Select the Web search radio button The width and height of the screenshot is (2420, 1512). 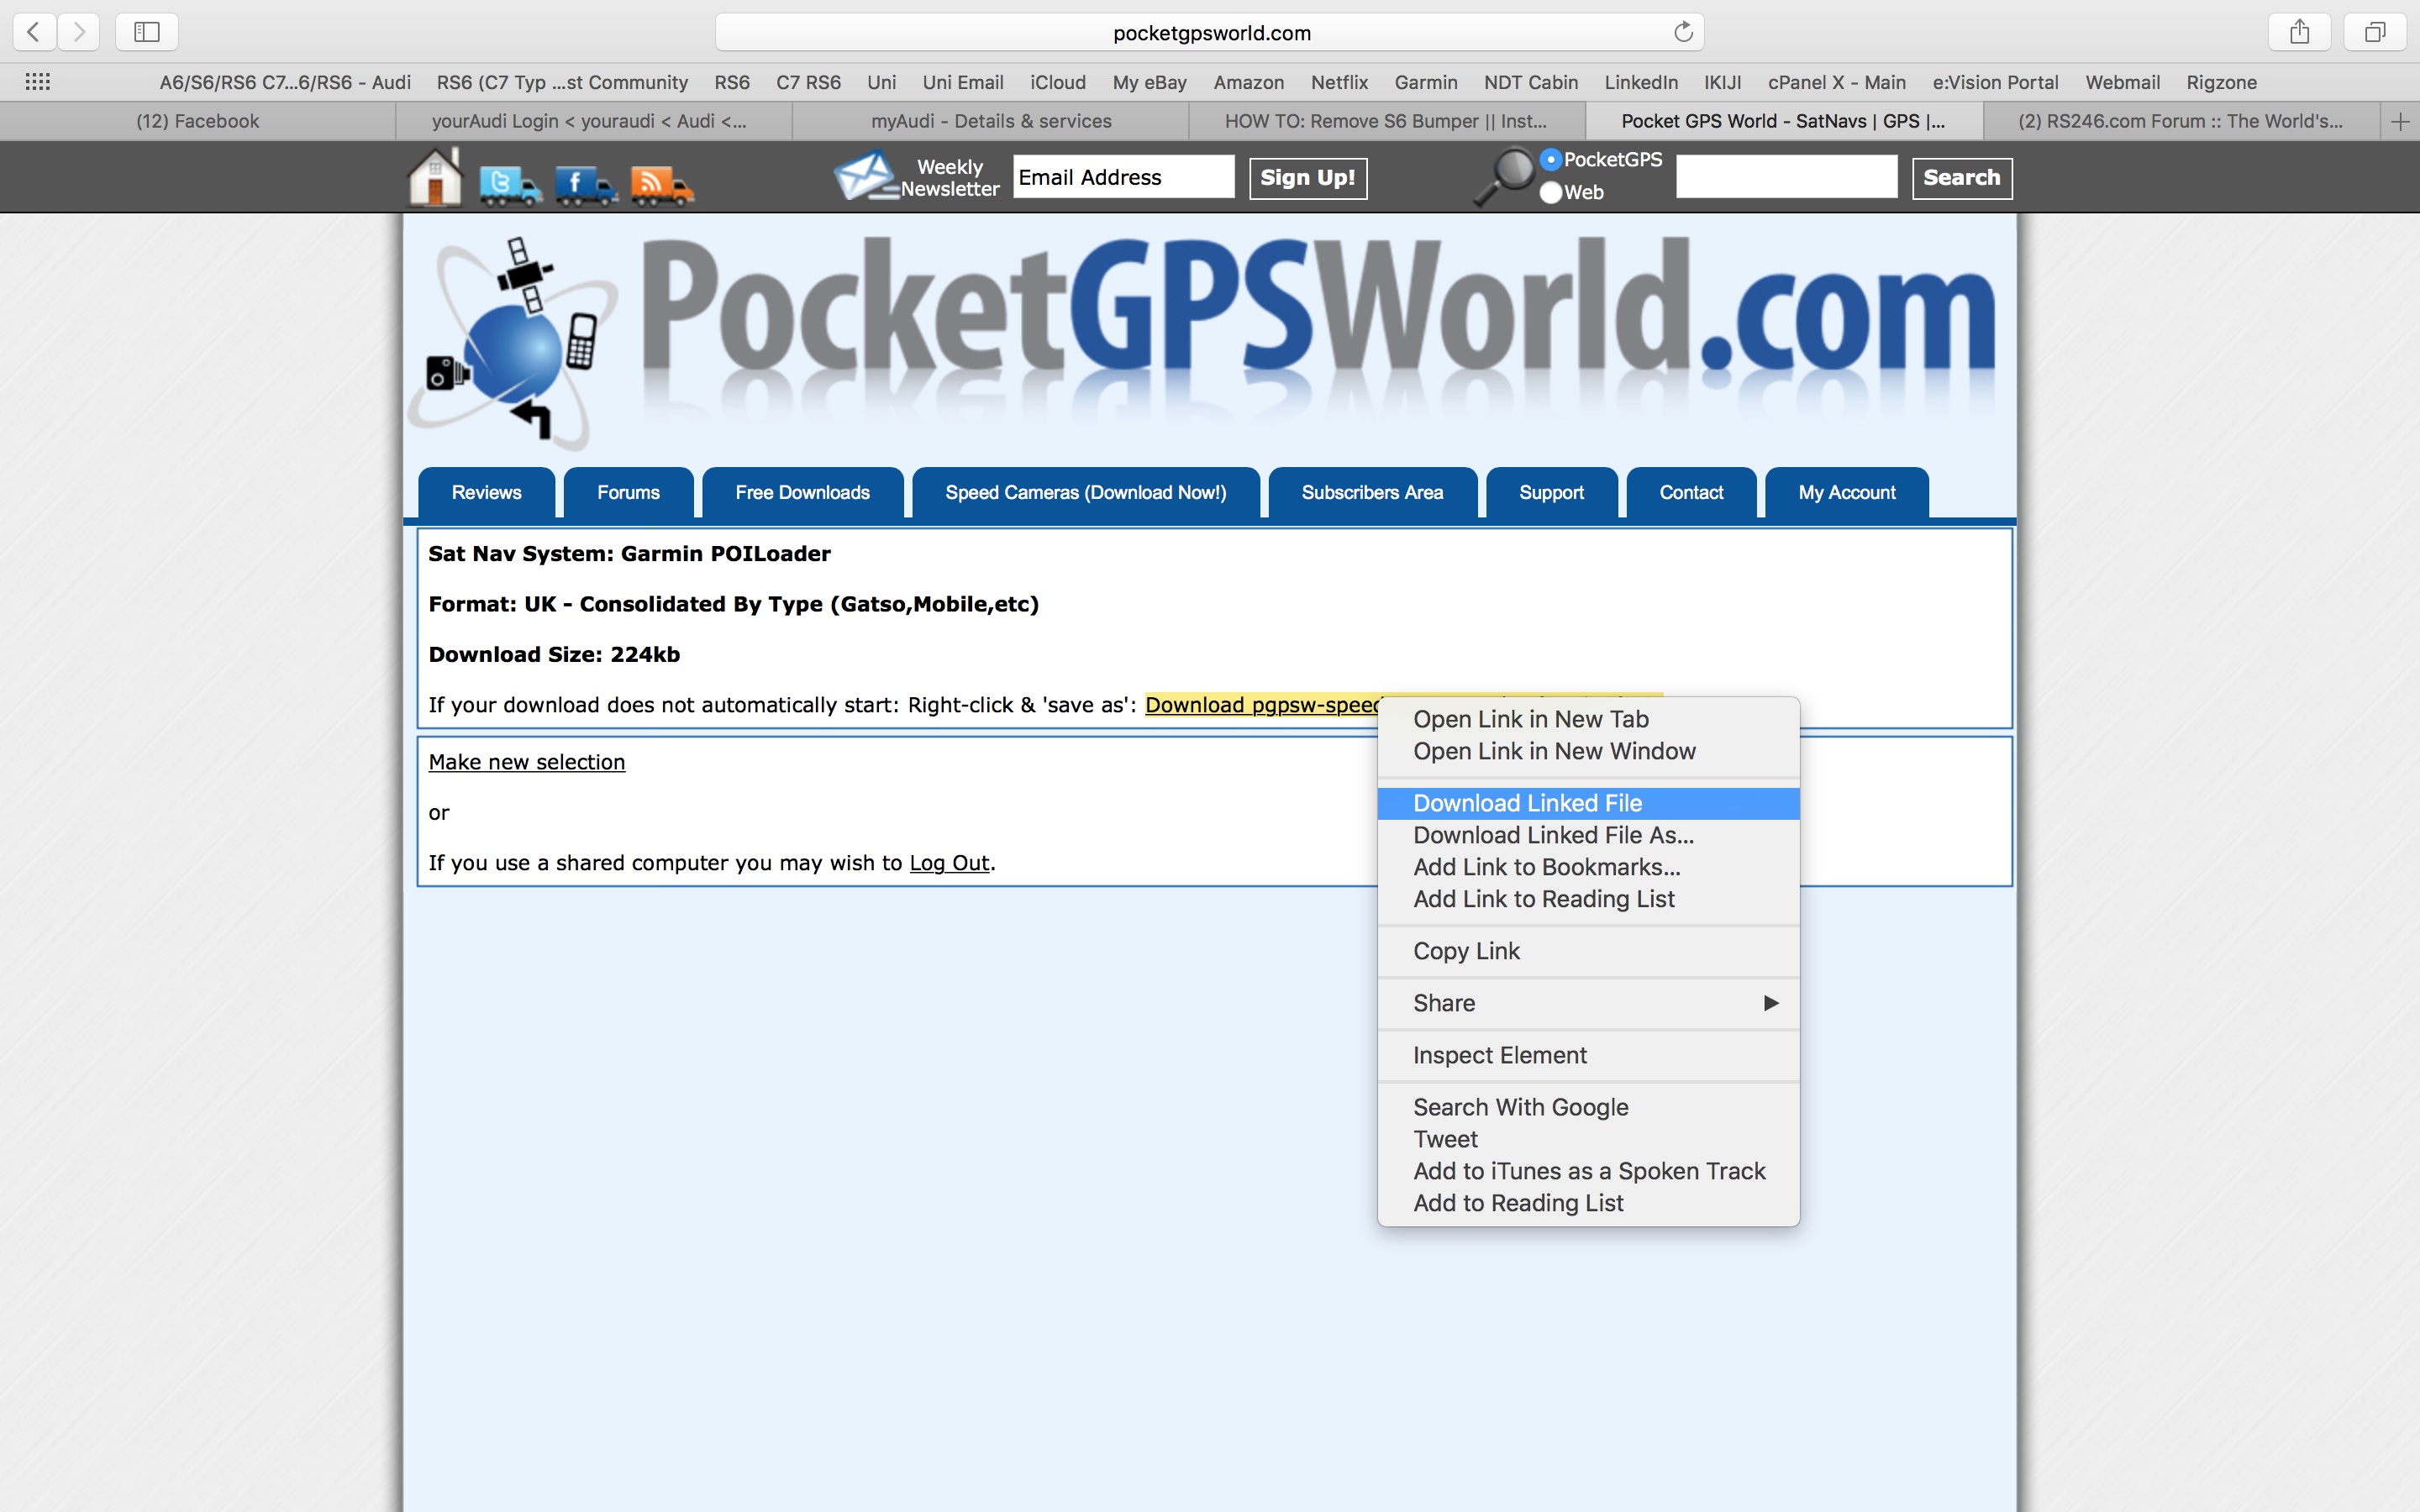click(1551, 192)
